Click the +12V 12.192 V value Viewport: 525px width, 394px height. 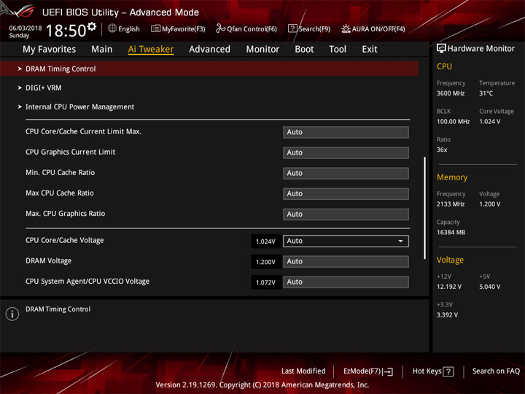(x=449, y=287)
